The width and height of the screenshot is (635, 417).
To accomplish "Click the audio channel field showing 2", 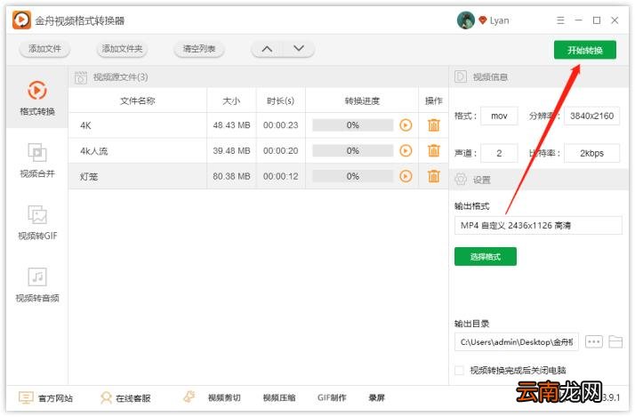I will (499, 153).
